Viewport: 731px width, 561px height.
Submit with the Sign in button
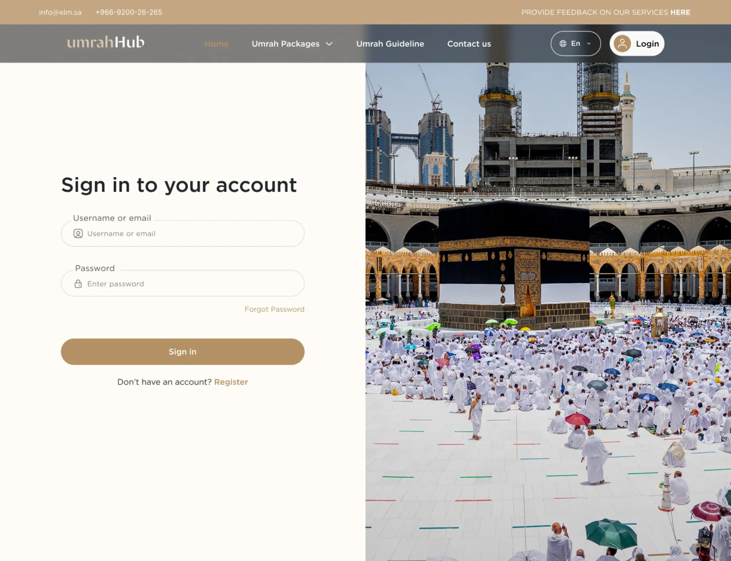[183, 352]
